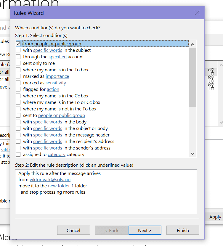This screenshot has height=246, width=223.
Task: Click the 'sensitivity' underlined value
Action: pos(56,83)
